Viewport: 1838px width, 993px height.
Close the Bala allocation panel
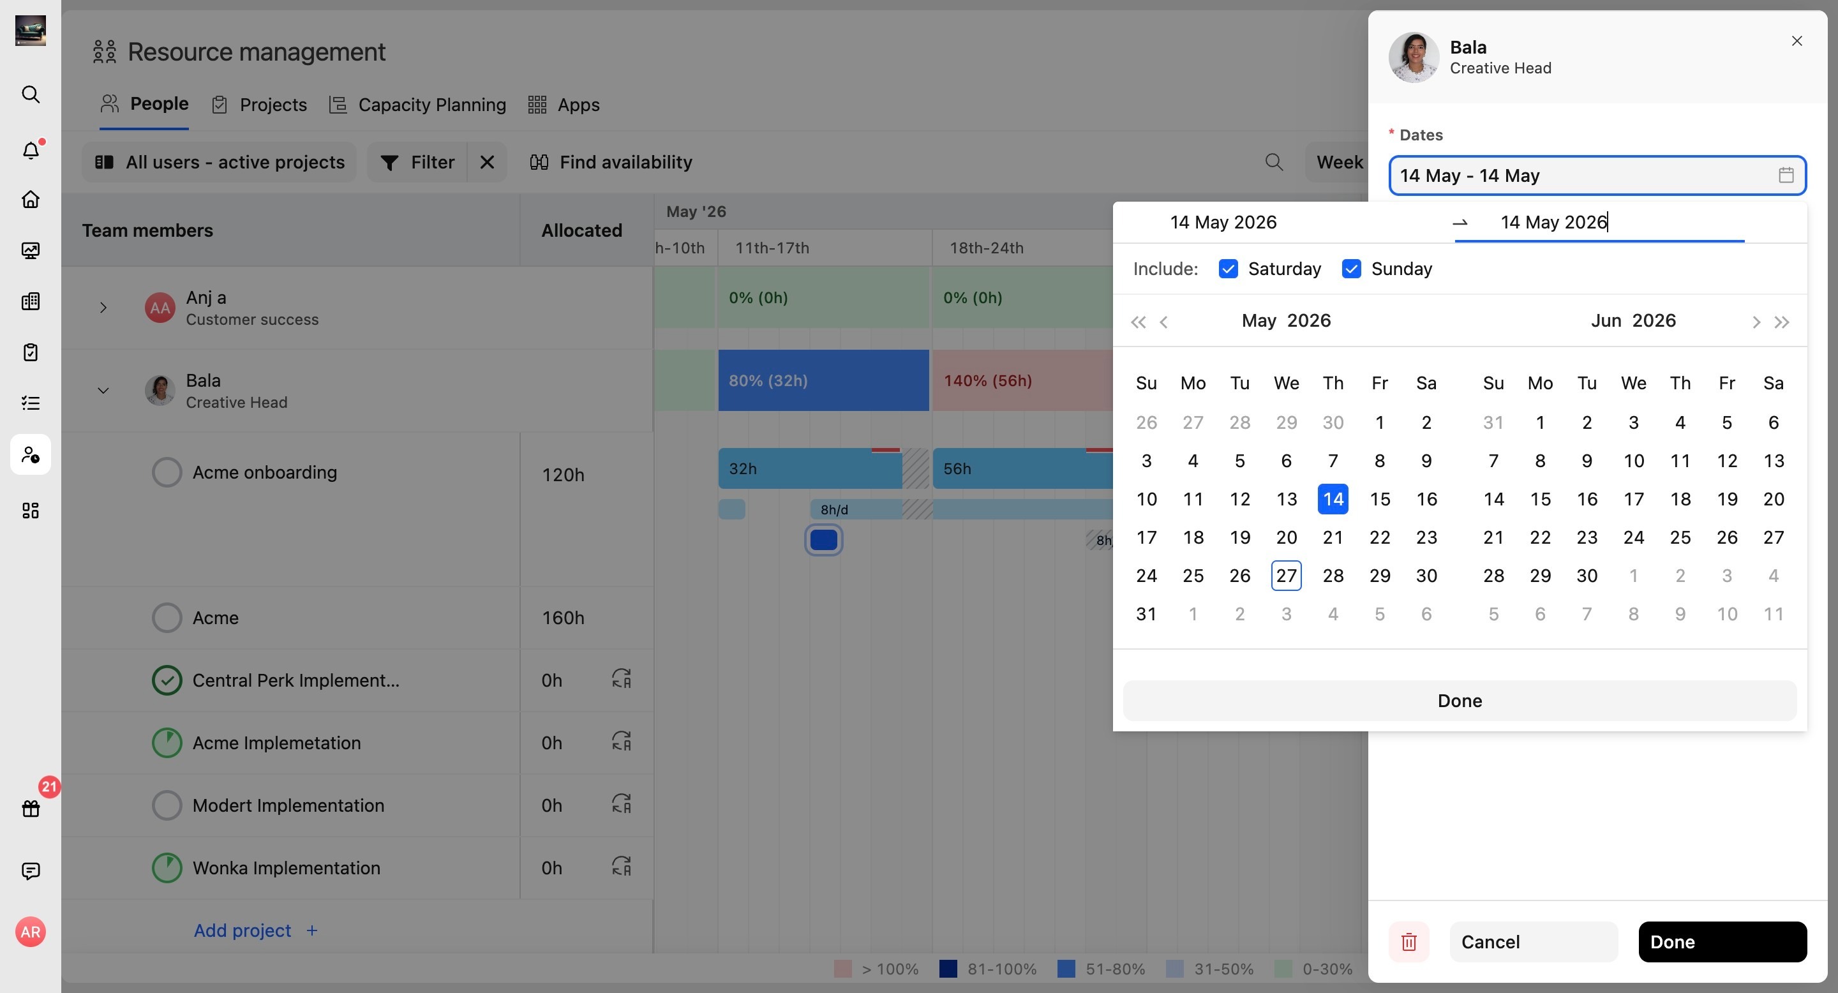(1797, 41)
